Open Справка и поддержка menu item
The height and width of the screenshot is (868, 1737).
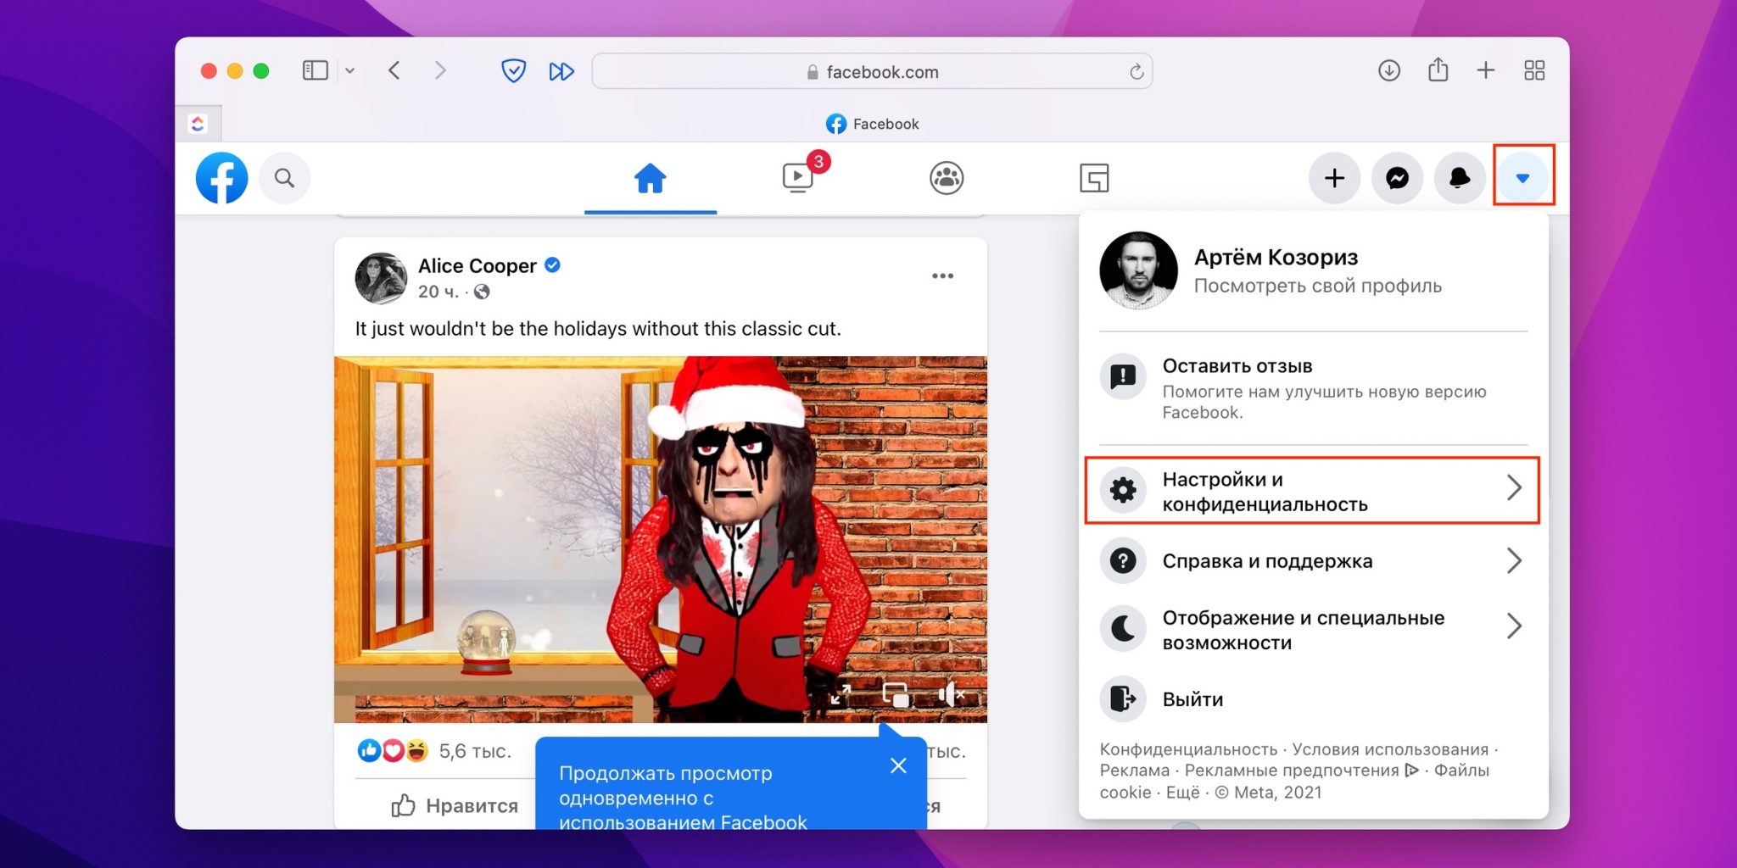1313,561
